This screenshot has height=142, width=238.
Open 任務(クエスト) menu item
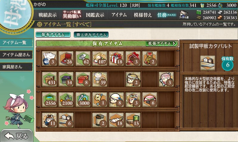[x=167, y=15]
